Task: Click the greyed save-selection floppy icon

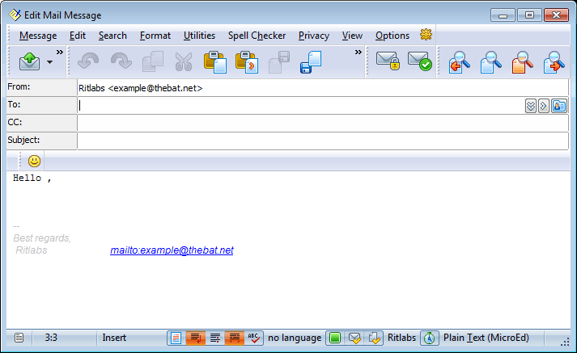Action: tap(279, 62)
